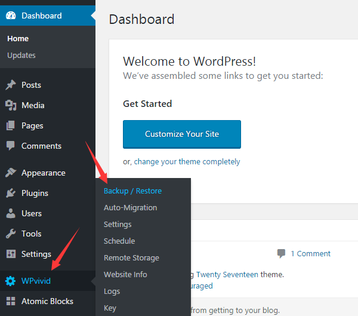Open the Pages menu
Screen dimensions: 358x316
click(x=48, y=125)
